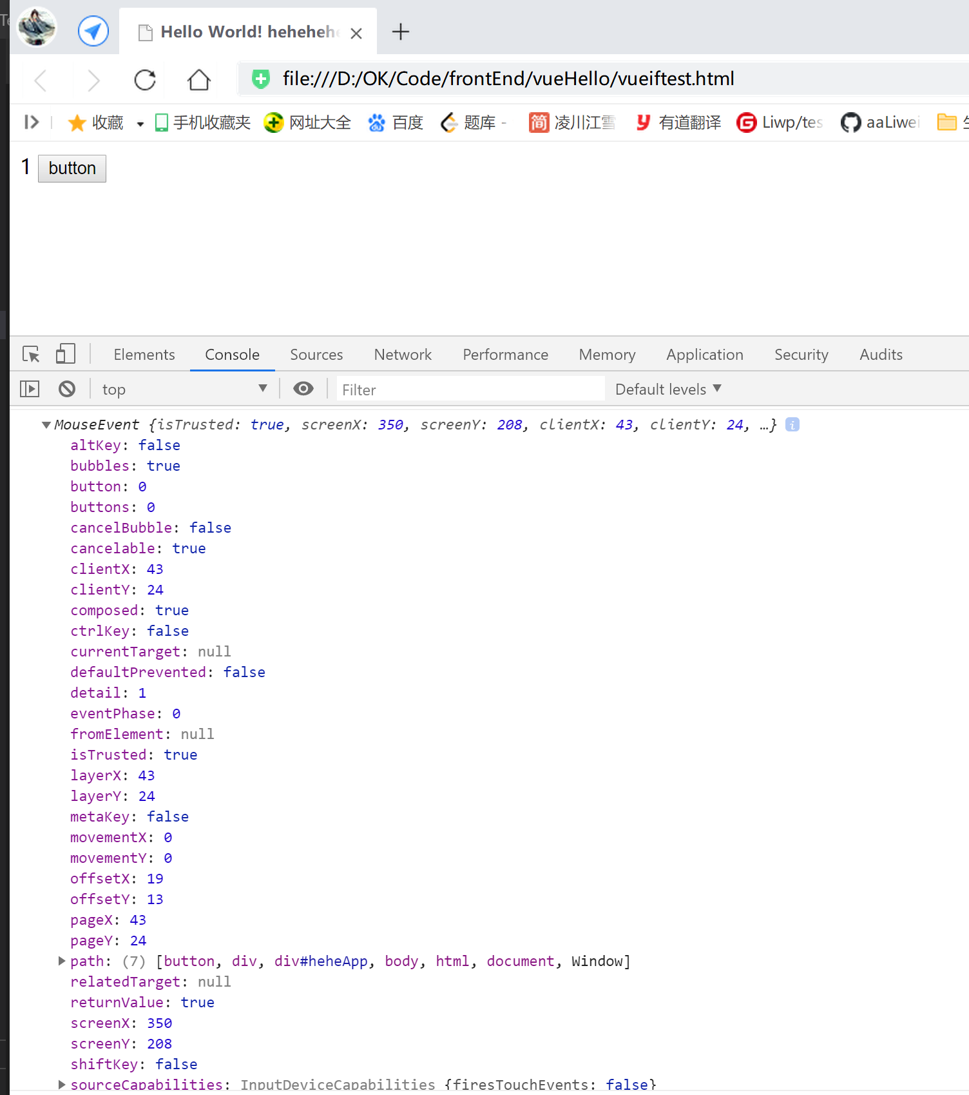Switch to the Console tab

click(x=232, y=355)
